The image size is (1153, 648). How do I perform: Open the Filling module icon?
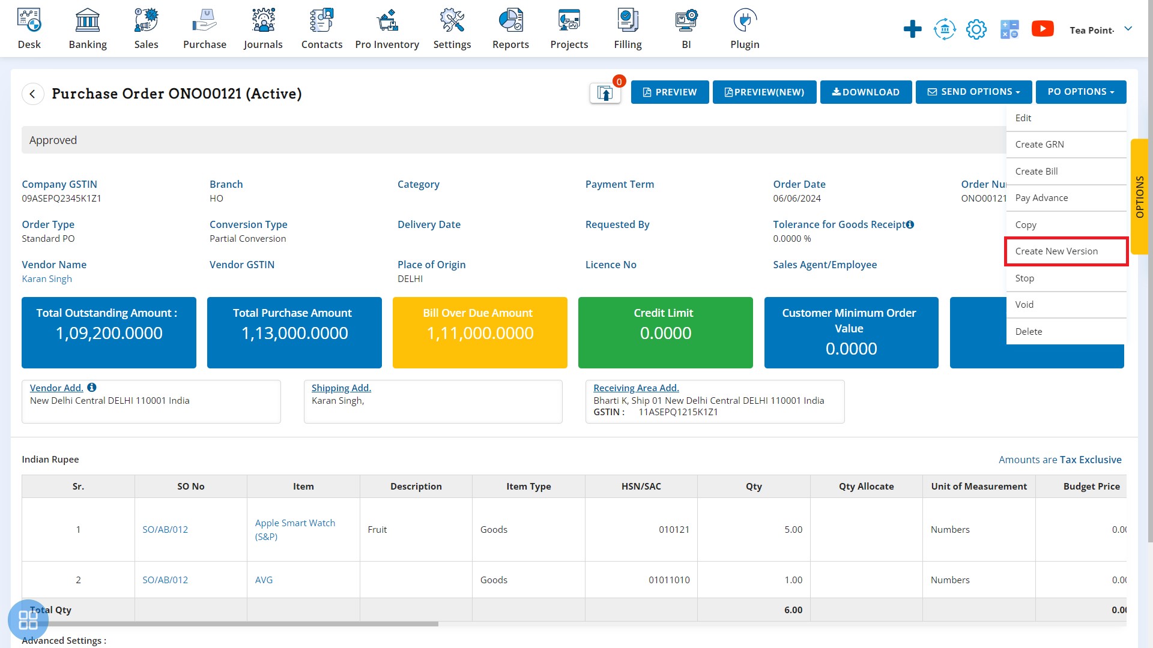[628, 21]
